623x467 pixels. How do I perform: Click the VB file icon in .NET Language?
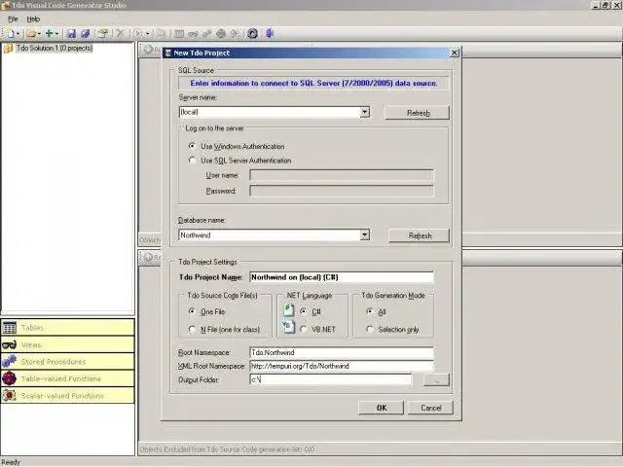(288, 327)
